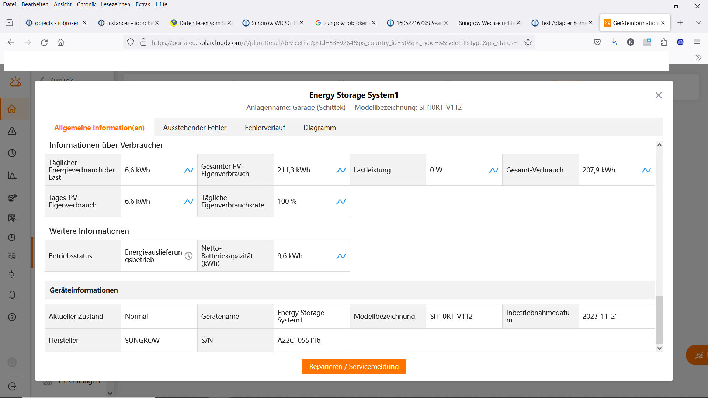List all tabs dropdown arrow
The height and width of the screenshot is (398, 708).
[698, 23]
